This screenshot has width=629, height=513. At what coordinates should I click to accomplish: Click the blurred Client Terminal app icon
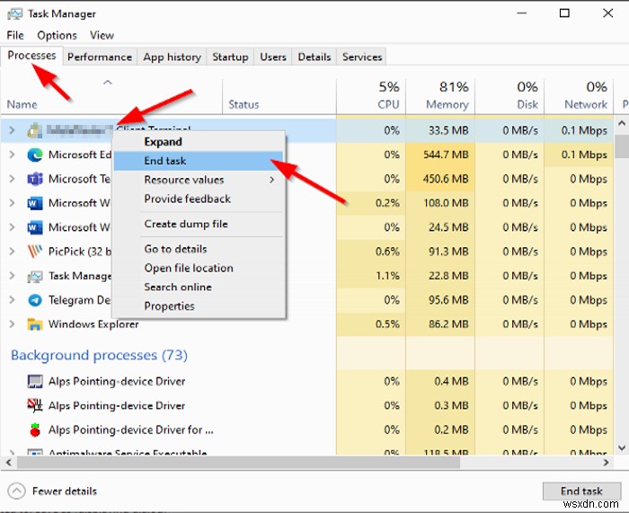35,130
